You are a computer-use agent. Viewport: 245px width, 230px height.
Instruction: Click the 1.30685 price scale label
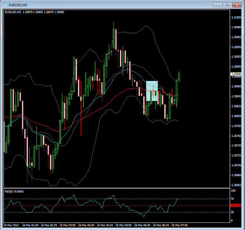[x=236, y=175]
